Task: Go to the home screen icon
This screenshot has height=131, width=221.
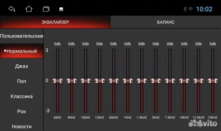Action: coord(29,9)
